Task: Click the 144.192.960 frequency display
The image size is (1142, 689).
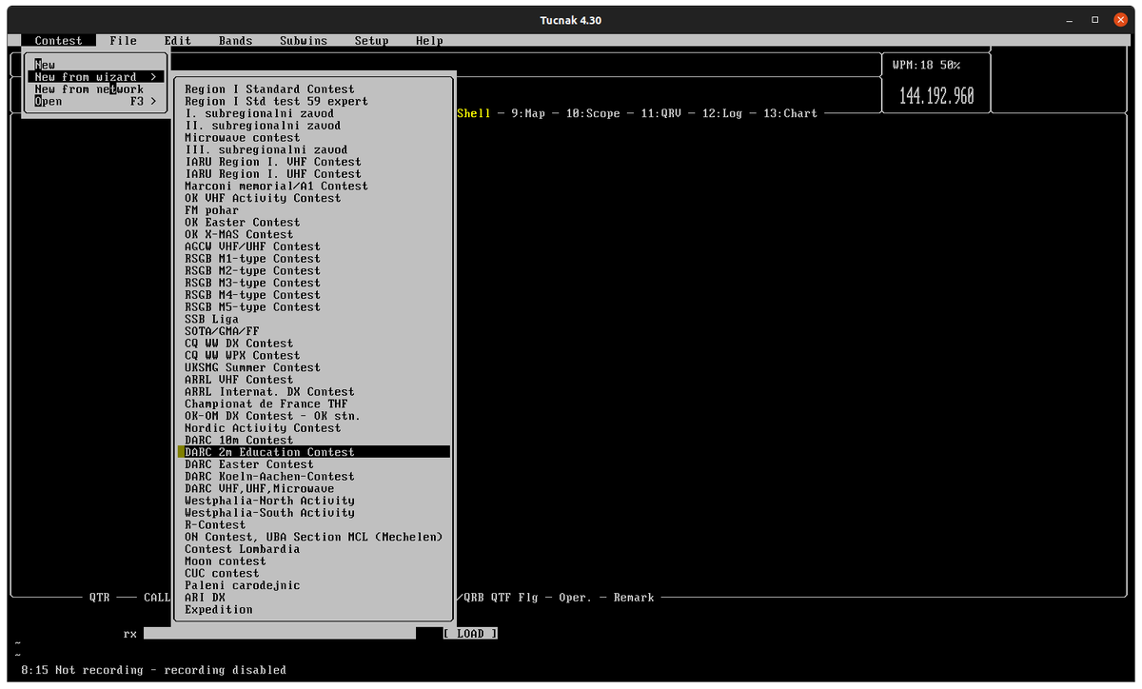Action: tap(936, 96)
